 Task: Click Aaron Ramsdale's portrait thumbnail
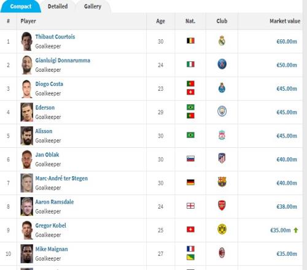(26, 206)
